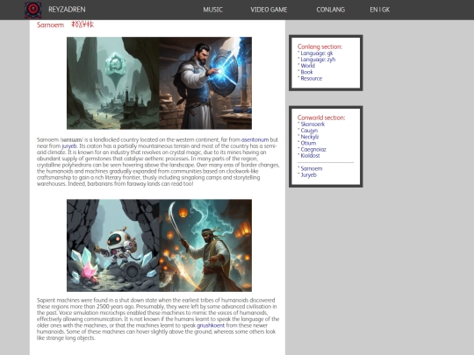Open Resource link in Conlang section

pos(311,78)
